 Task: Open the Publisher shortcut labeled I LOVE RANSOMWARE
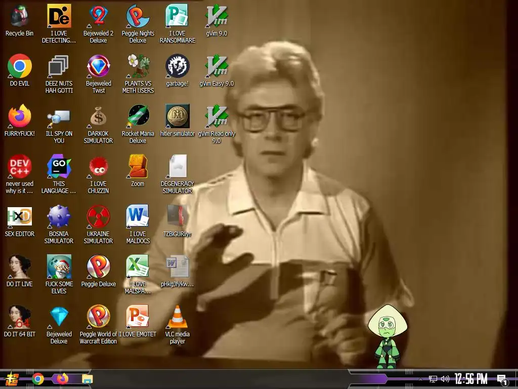[177, 16]
